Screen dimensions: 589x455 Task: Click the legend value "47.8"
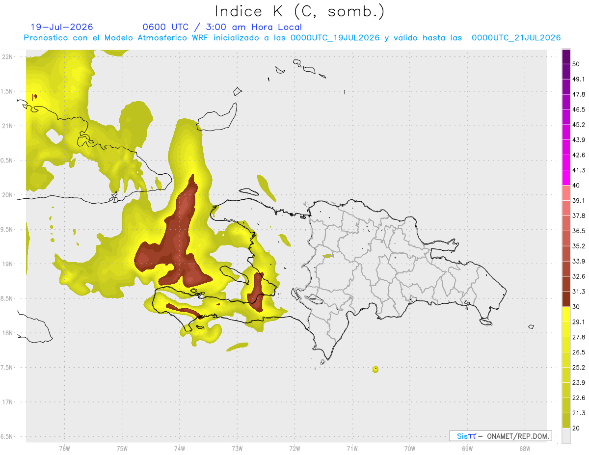point(579,94)
